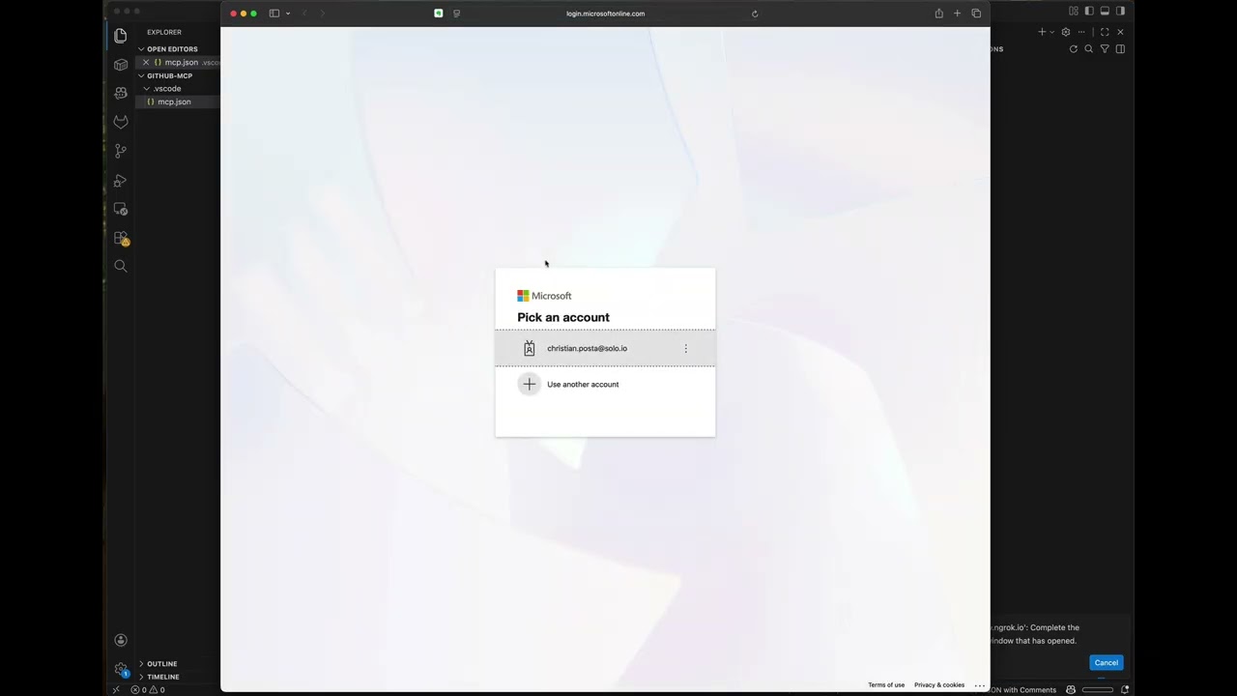Open Accounts icon in VS Code activity bar

[121, 640]
